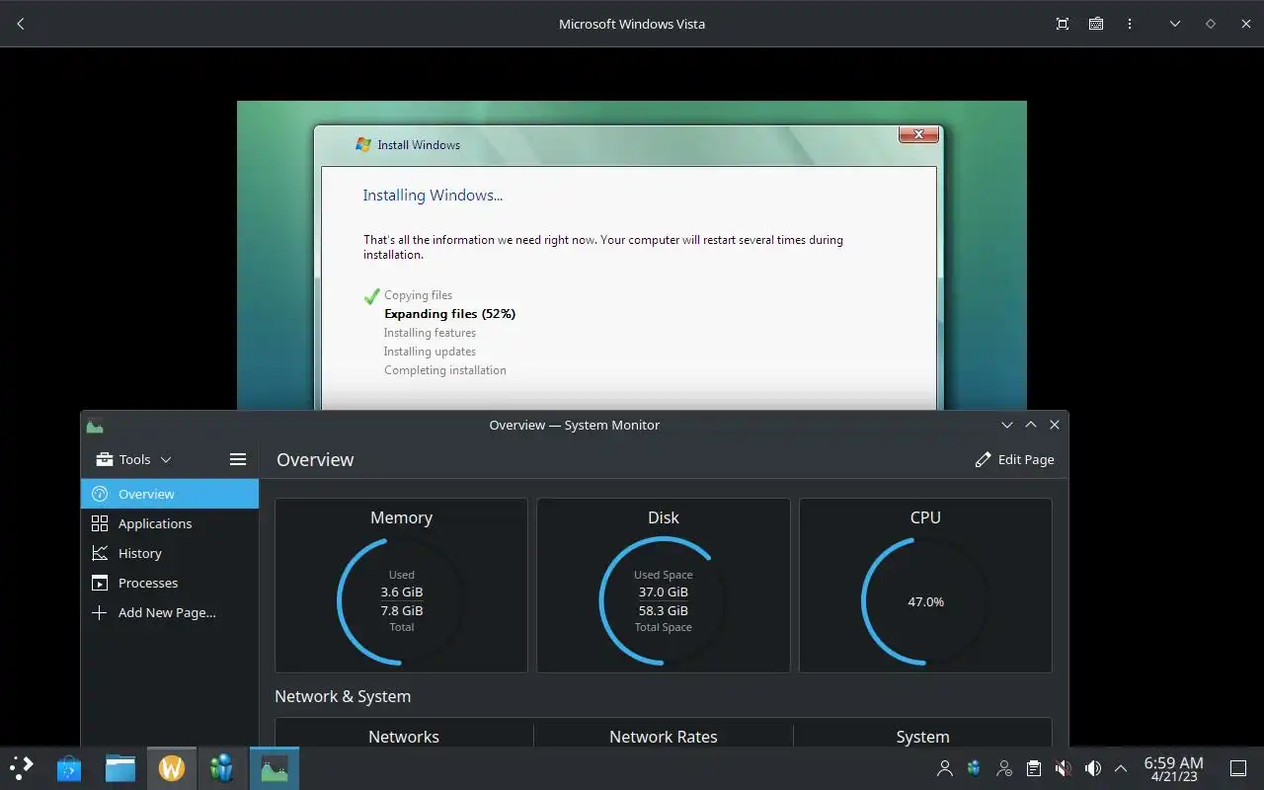Select the Overview page in the sidebar
The image size is (1264, 790).
coord(170,494)
